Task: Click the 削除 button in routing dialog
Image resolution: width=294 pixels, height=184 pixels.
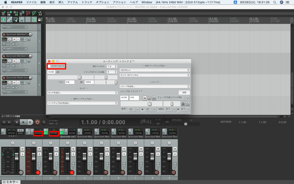Action: pyautogui.click(x=184, y=92)
